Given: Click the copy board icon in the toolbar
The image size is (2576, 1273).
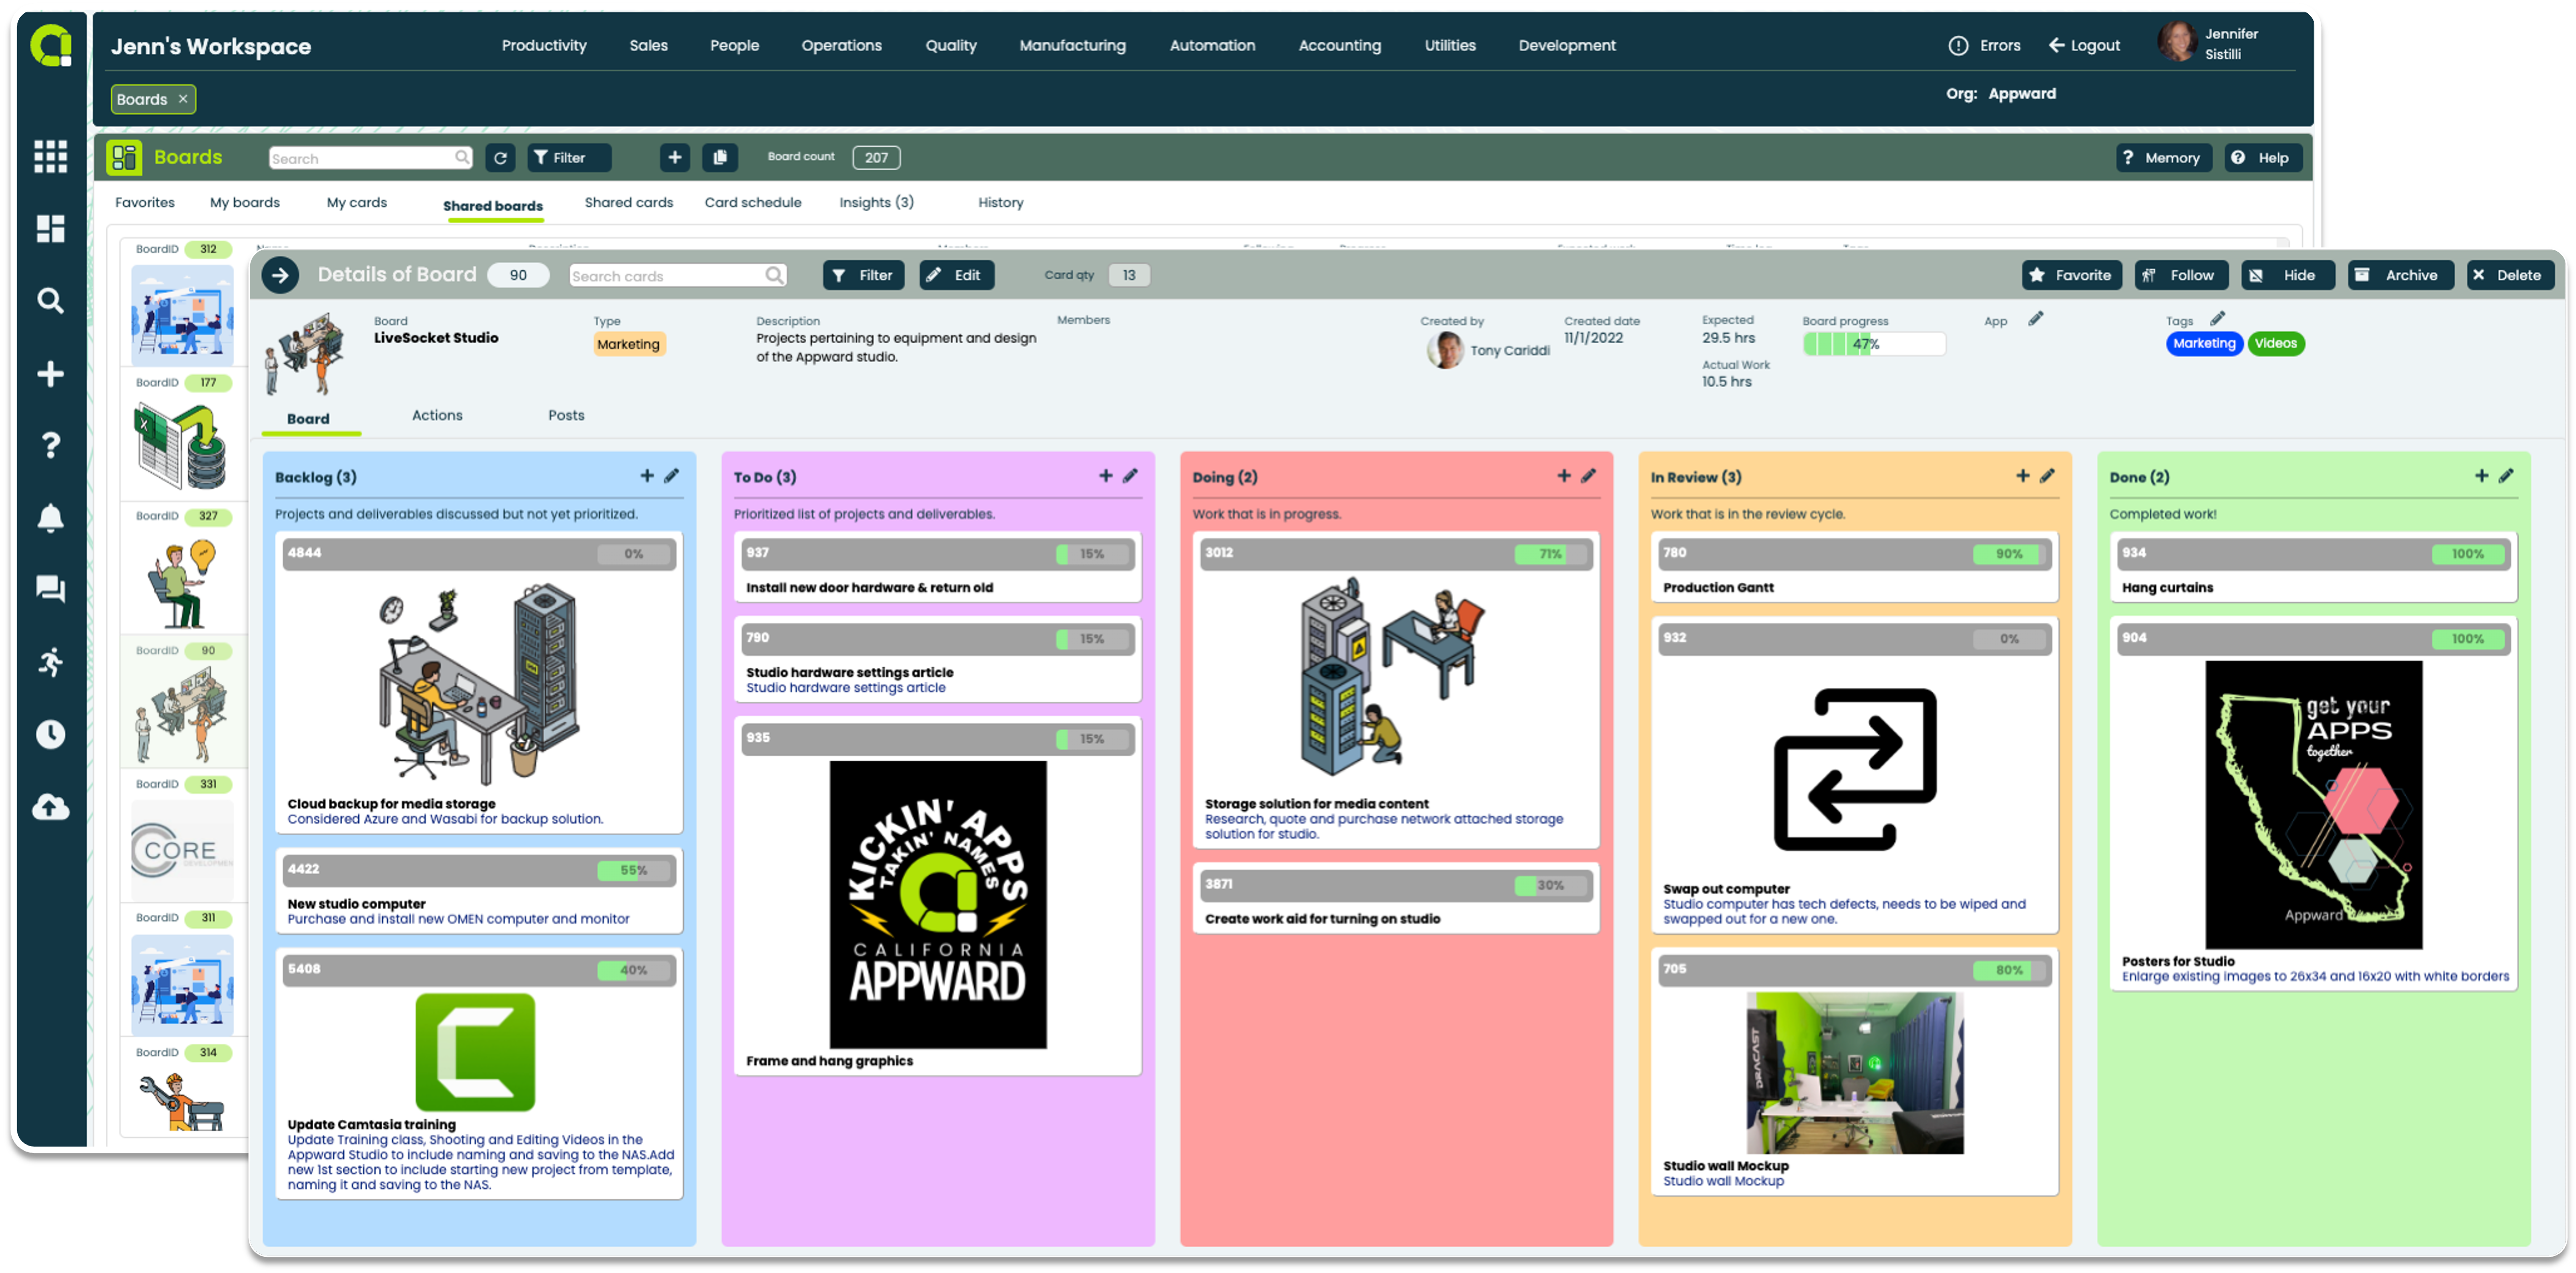Looking at the screenshot, I should tap(720, 158).
